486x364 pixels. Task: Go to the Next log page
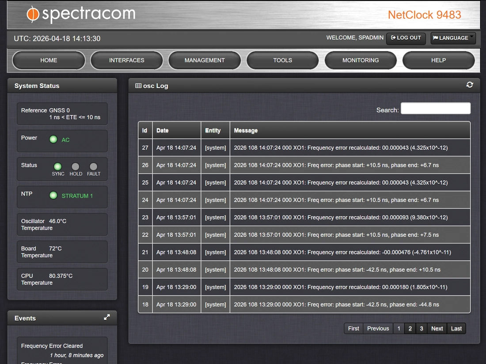coord(437,328)
